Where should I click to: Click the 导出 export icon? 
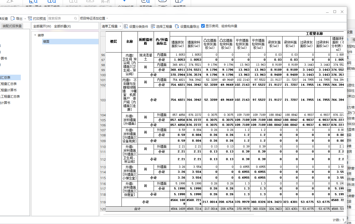click(x=13, y=18)
